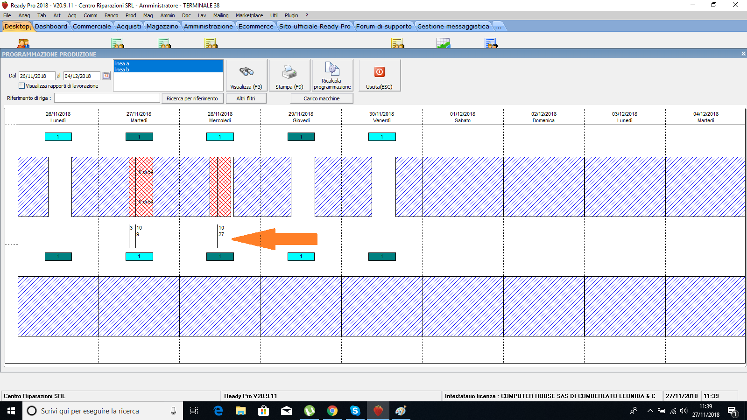747x420 pixels.
Task: Open Google Chrome from the taskbar
Action: [x=332, y=411]
